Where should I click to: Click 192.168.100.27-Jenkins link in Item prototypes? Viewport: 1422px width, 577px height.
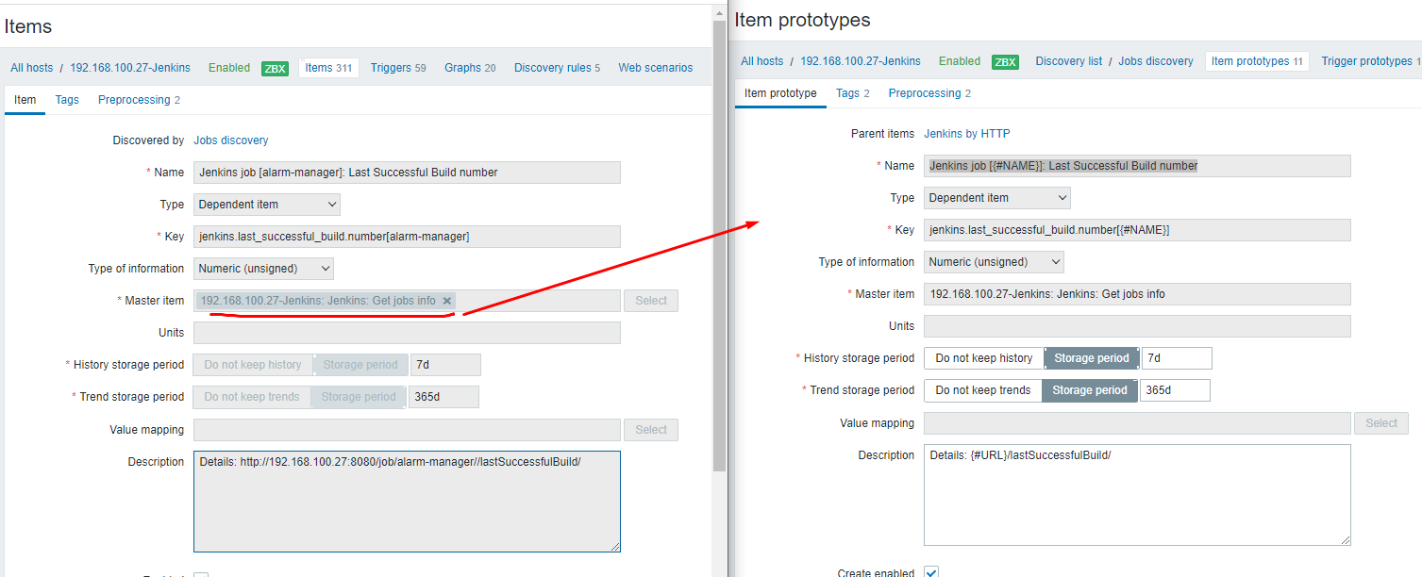pos(861,61)
